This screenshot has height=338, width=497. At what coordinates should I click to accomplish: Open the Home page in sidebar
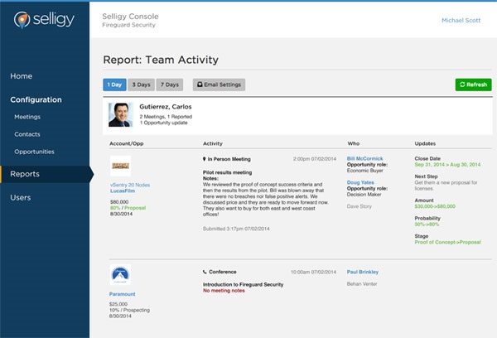(x=22, y=76)
